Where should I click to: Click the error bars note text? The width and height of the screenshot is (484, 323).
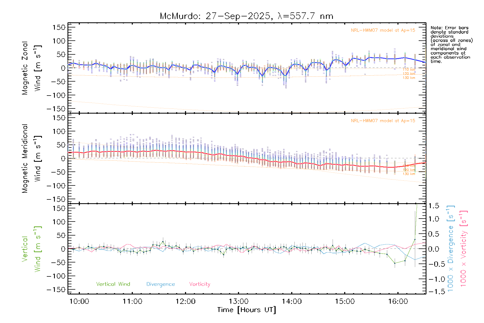(451, 44)
